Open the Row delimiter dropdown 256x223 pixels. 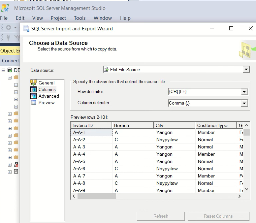tap(244, 92)
